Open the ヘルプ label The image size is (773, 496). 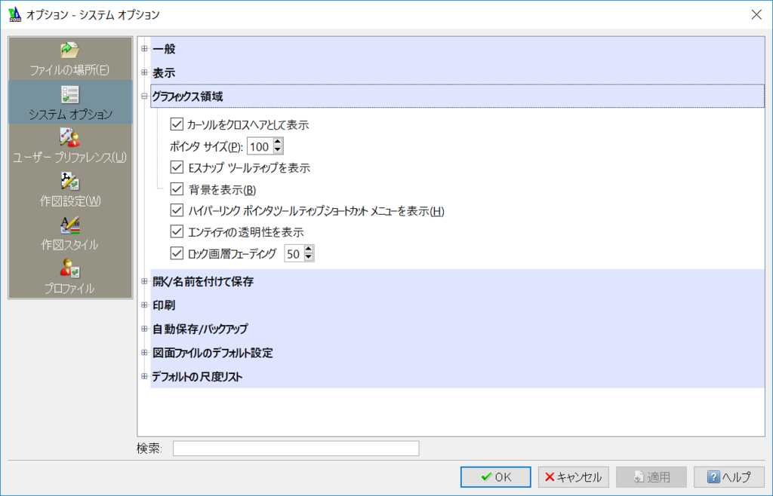tap(736, 477)
